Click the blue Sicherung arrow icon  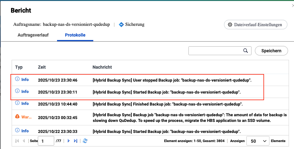[x=121, y=24]
